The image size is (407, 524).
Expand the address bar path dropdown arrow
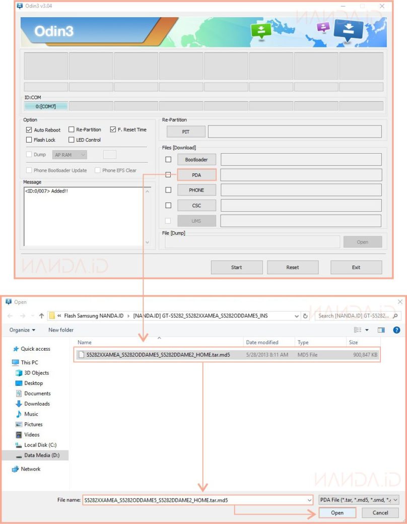(x=297, y=316)
